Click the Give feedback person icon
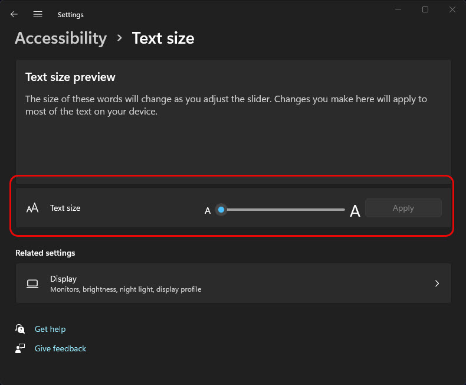This screenshot has width=466, height=385. pyautogui.click(x=21, y=348)
